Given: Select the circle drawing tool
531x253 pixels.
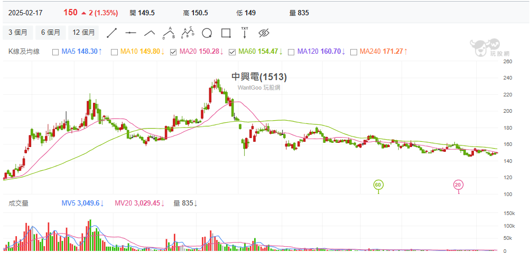Looking at the screenshot, I should point(207,33).
